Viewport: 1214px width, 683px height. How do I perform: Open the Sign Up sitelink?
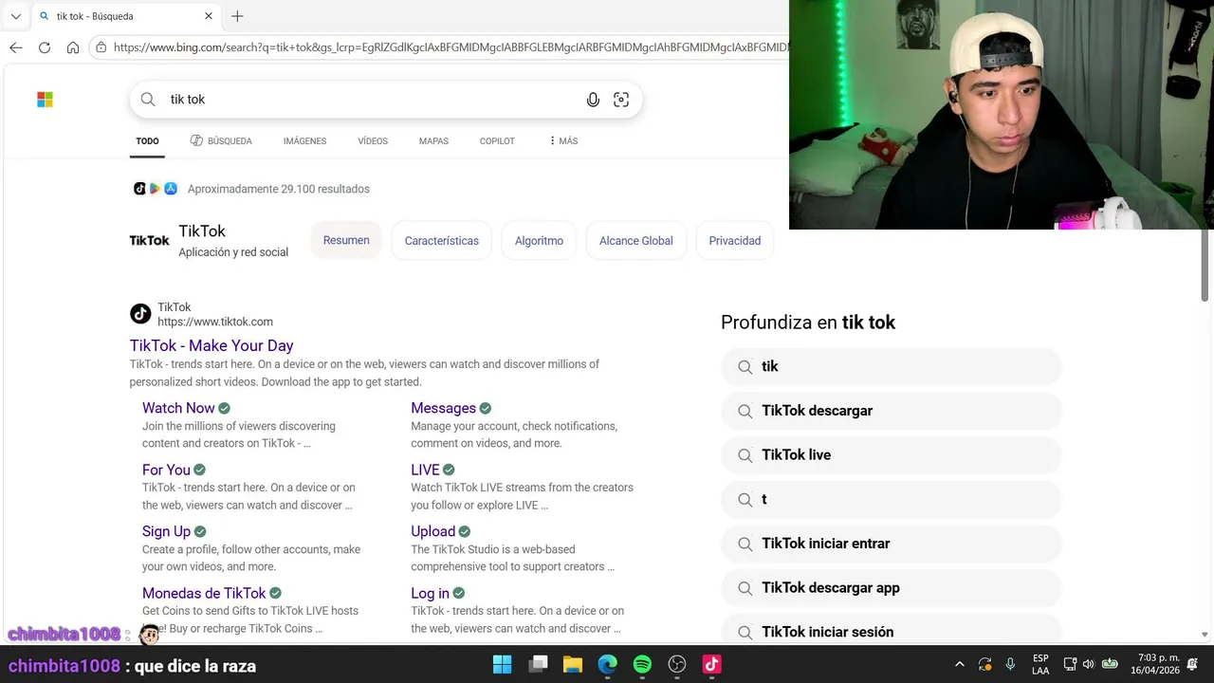(x=166, y=531)
